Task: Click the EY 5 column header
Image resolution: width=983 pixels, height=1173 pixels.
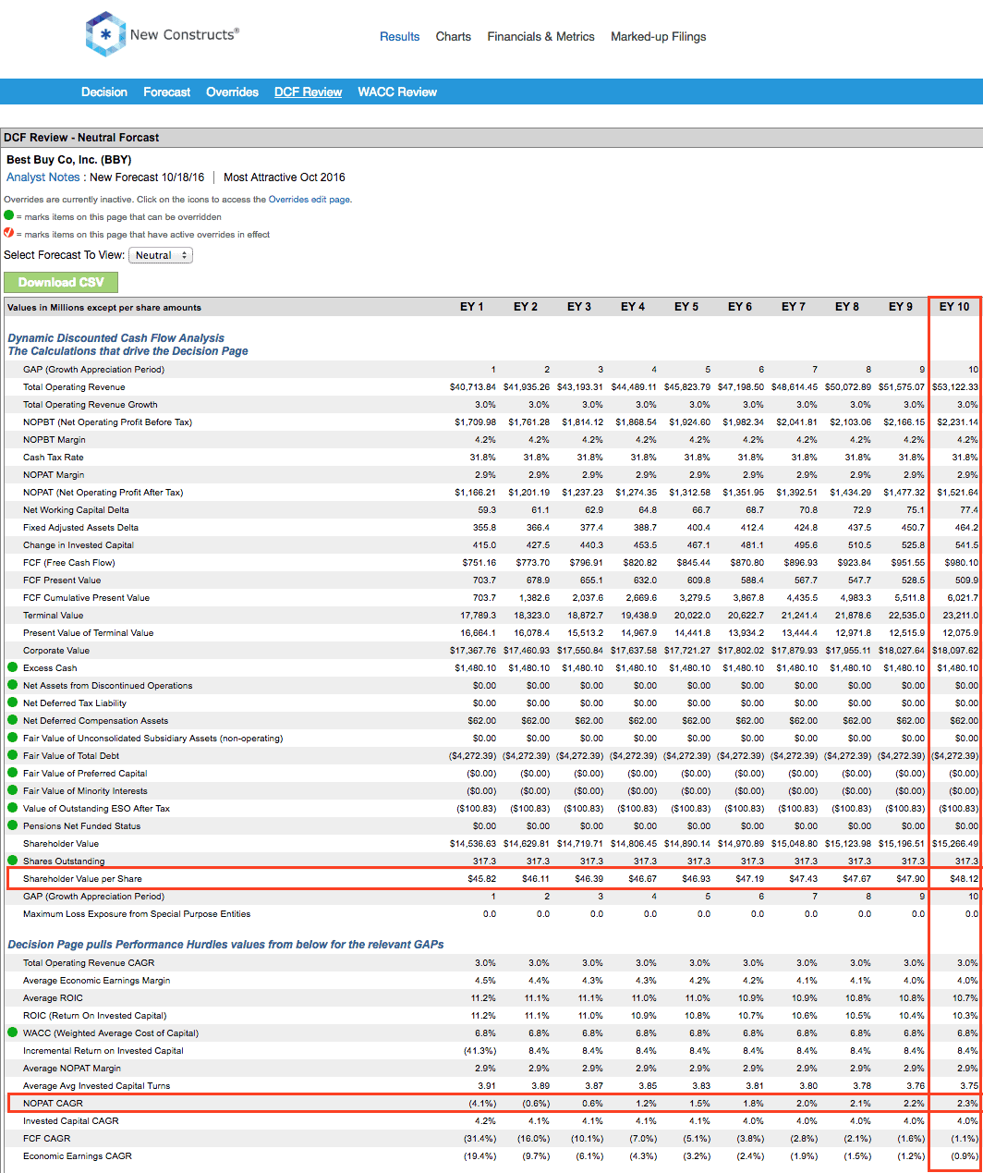Action: click(686, 307)
